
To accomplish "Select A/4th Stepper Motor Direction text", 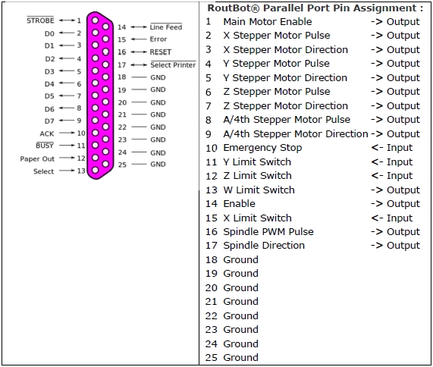I will (x=296, y=134).
